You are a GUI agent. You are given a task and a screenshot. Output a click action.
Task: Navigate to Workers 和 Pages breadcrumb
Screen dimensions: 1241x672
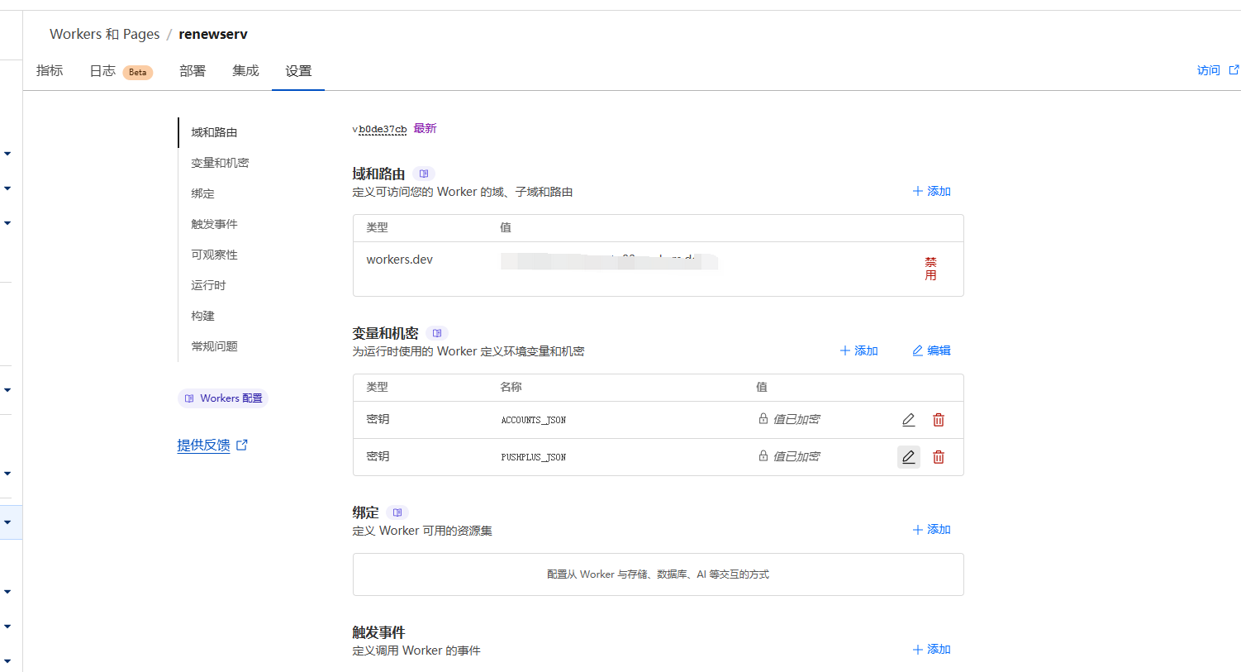[104, 34]
